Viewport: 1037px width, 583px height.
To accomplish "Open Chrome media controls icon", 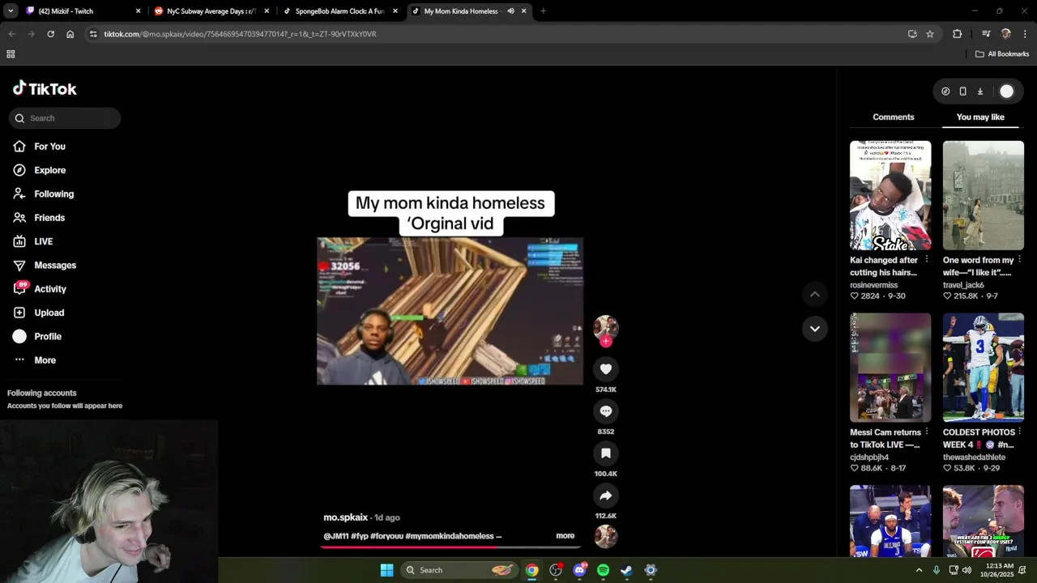I will click(x=986, y=34).
